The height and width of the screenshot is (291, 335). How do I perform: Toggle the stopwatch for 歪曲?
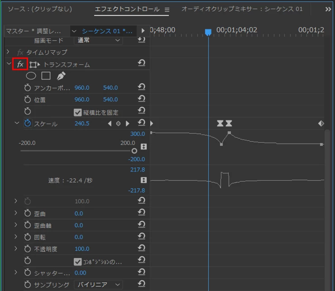click(28, 213)
